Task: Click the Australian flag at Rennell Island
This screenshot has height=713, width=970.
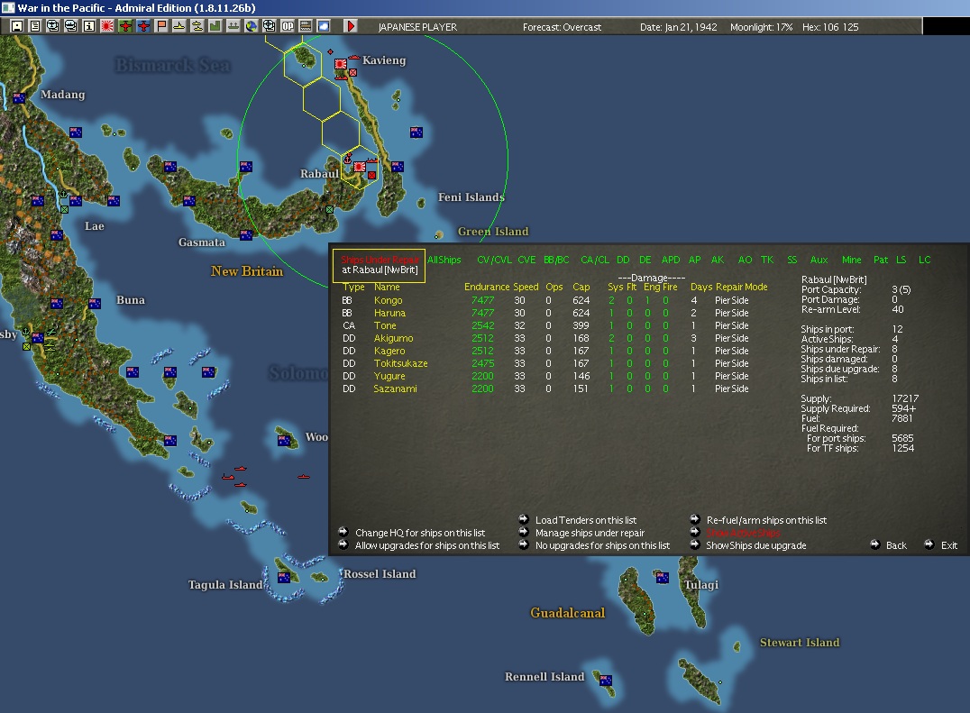Action: click(x=606, y=681)
